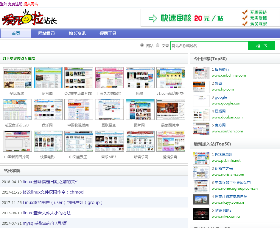Open the 图片网 thumbnail
The image size is (280, 228).
tap(140, 109)
